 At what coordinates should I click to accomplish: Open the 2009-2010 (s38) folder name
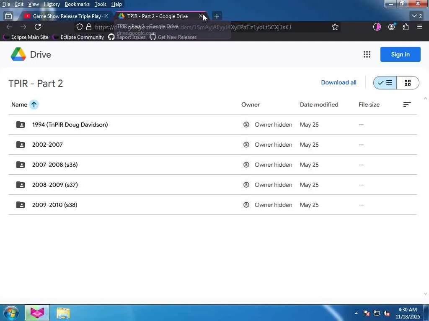[55, 205]
